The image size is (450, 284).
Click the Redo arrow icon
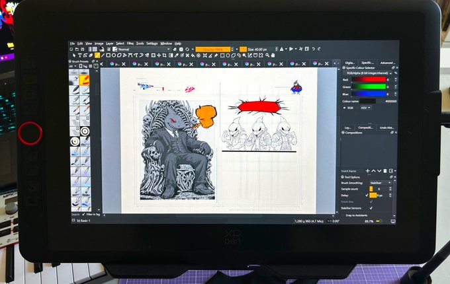tap(319, 49)
